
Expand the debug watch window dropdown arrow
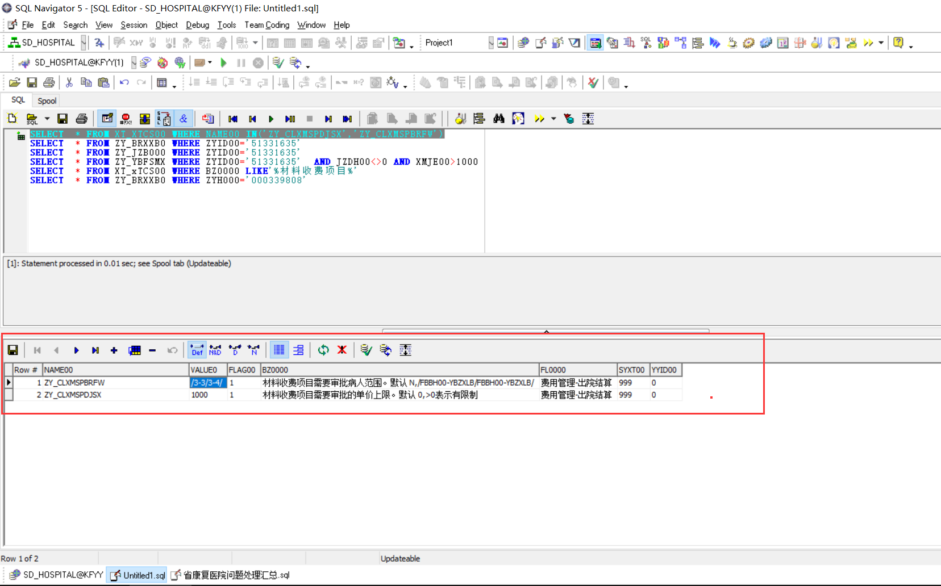(210, 62)
